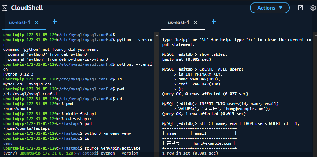Click 'Query OK, 0 rows affected' line
This screenshot has height=157, width=317.
coord(205,94)
